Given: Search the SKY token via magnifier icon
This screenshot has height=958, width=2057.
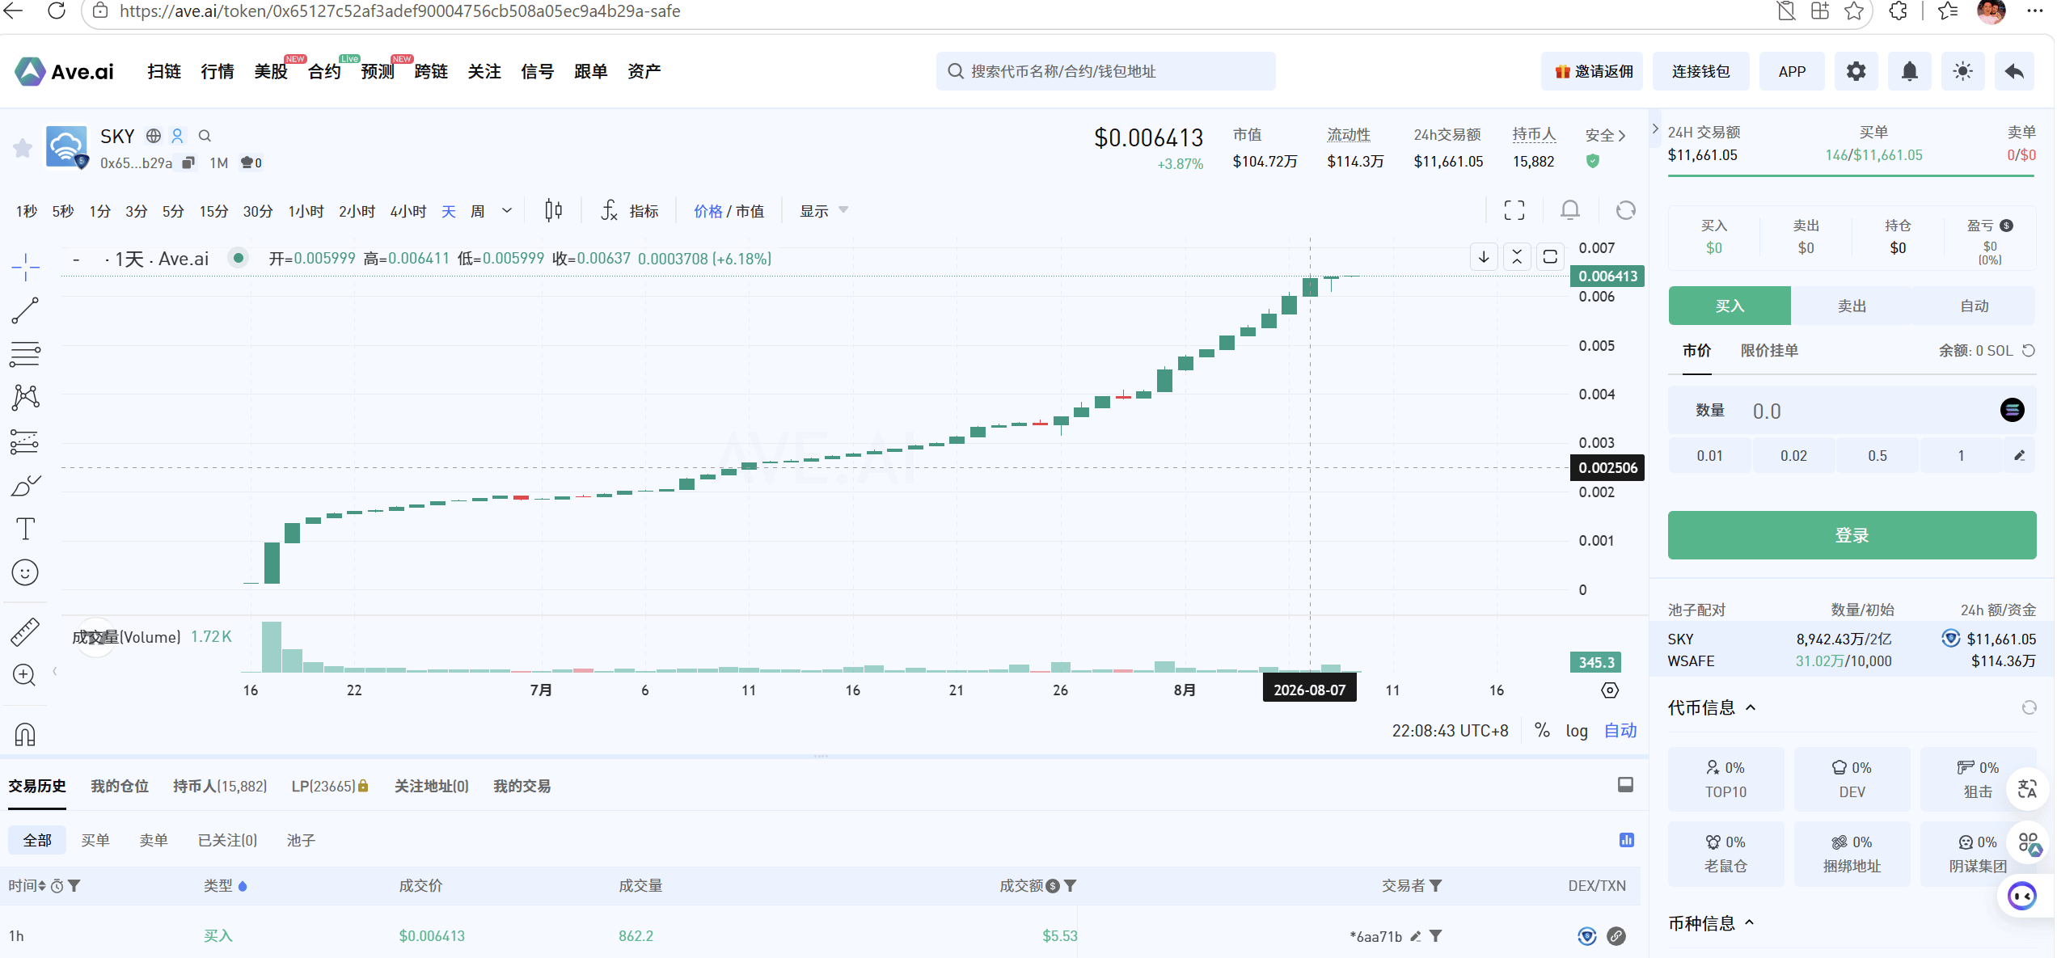Looking at the screenshot, I should [205, 136].
